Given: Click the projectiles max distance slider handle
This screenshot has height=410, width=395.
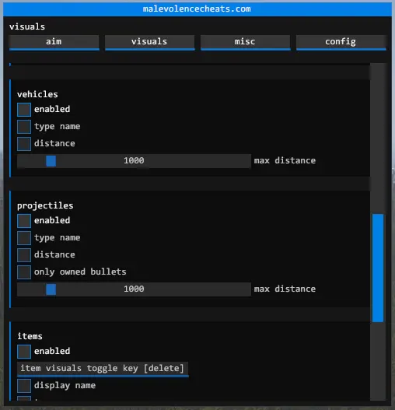Looking at the screenshot, I should point(51,289).
